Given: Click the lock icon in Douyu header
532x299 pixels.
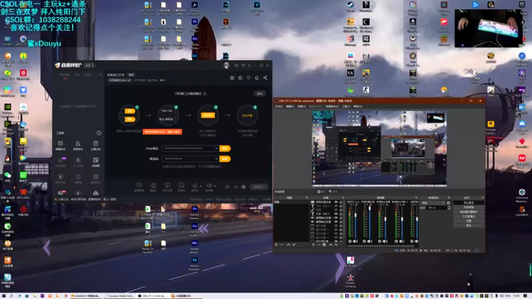Looking at the screenshot, I should (x=240, y=78).
